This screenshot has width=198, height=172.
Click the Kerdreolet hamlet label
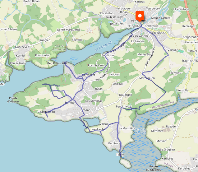tap(99, 129)
